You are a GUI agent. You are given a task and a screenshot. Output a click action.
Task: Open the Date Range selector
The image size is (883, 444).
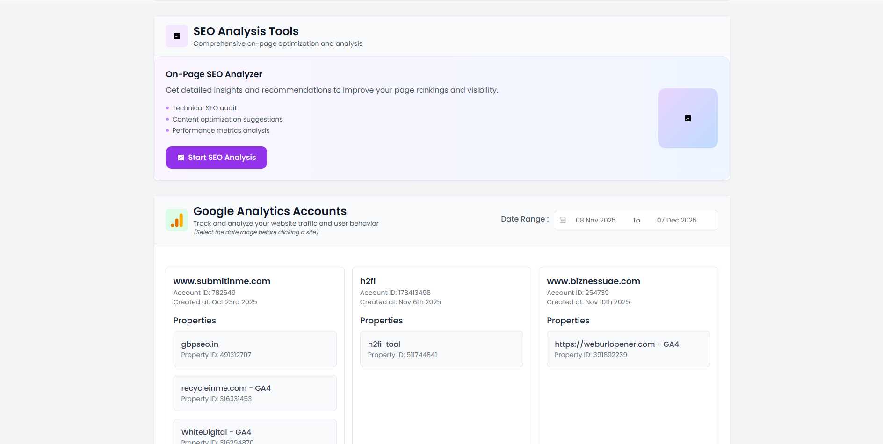click(x=636, y=220)
